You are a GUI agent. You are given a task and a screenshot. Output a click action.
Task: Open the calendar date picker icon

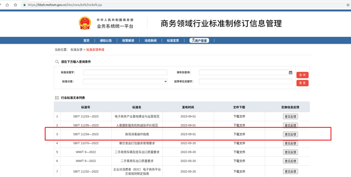pyautogui.click(x=291, y=72)
